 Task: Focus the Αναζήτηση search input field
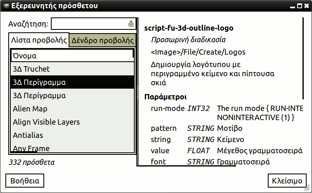(93, 24)
